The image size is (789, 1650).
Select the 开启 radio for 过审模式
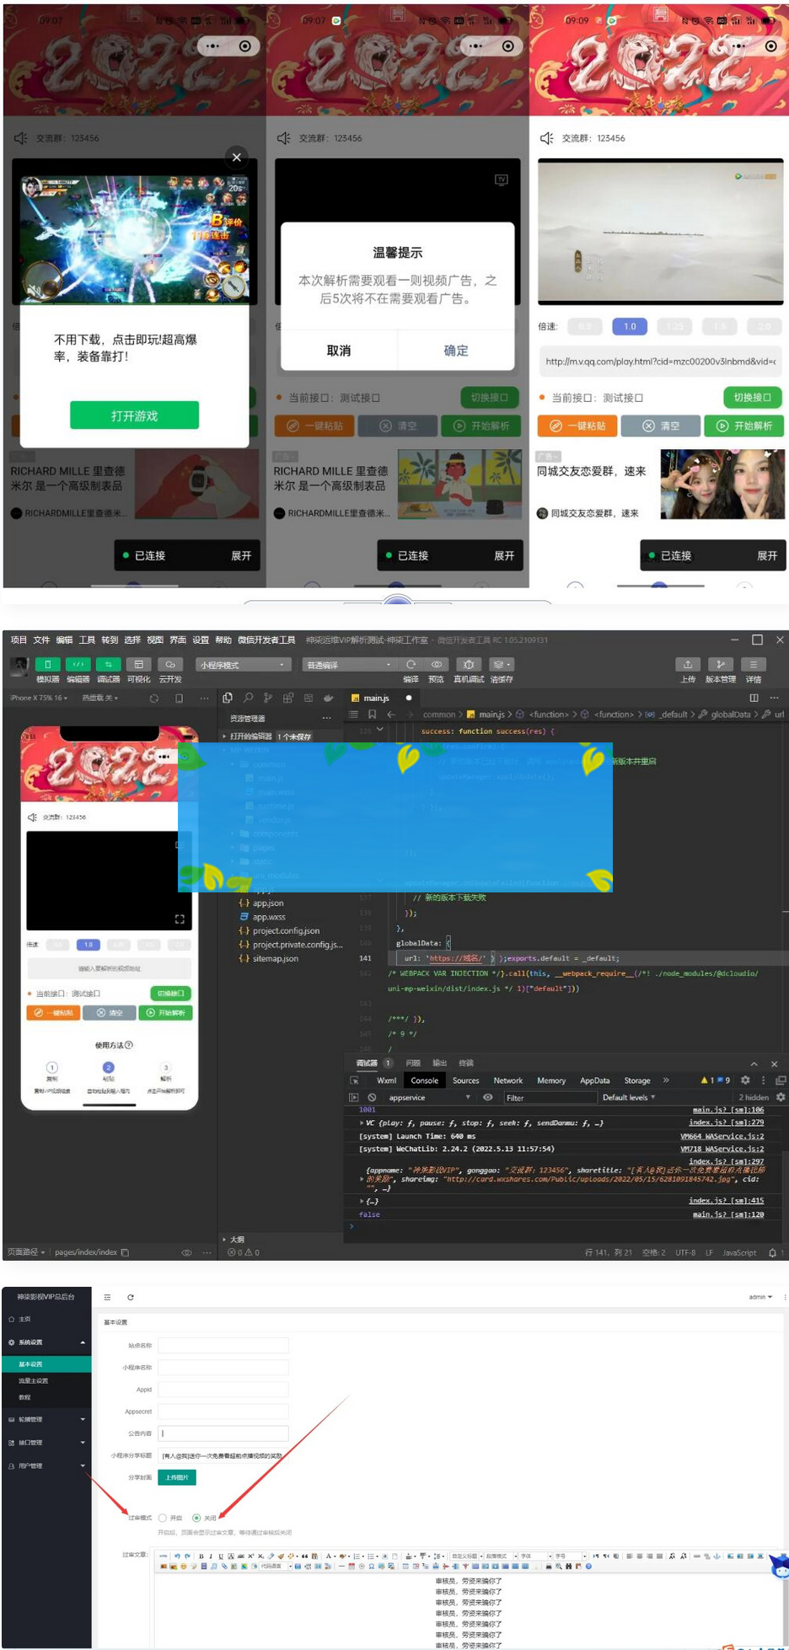[x=163, y=1518]
